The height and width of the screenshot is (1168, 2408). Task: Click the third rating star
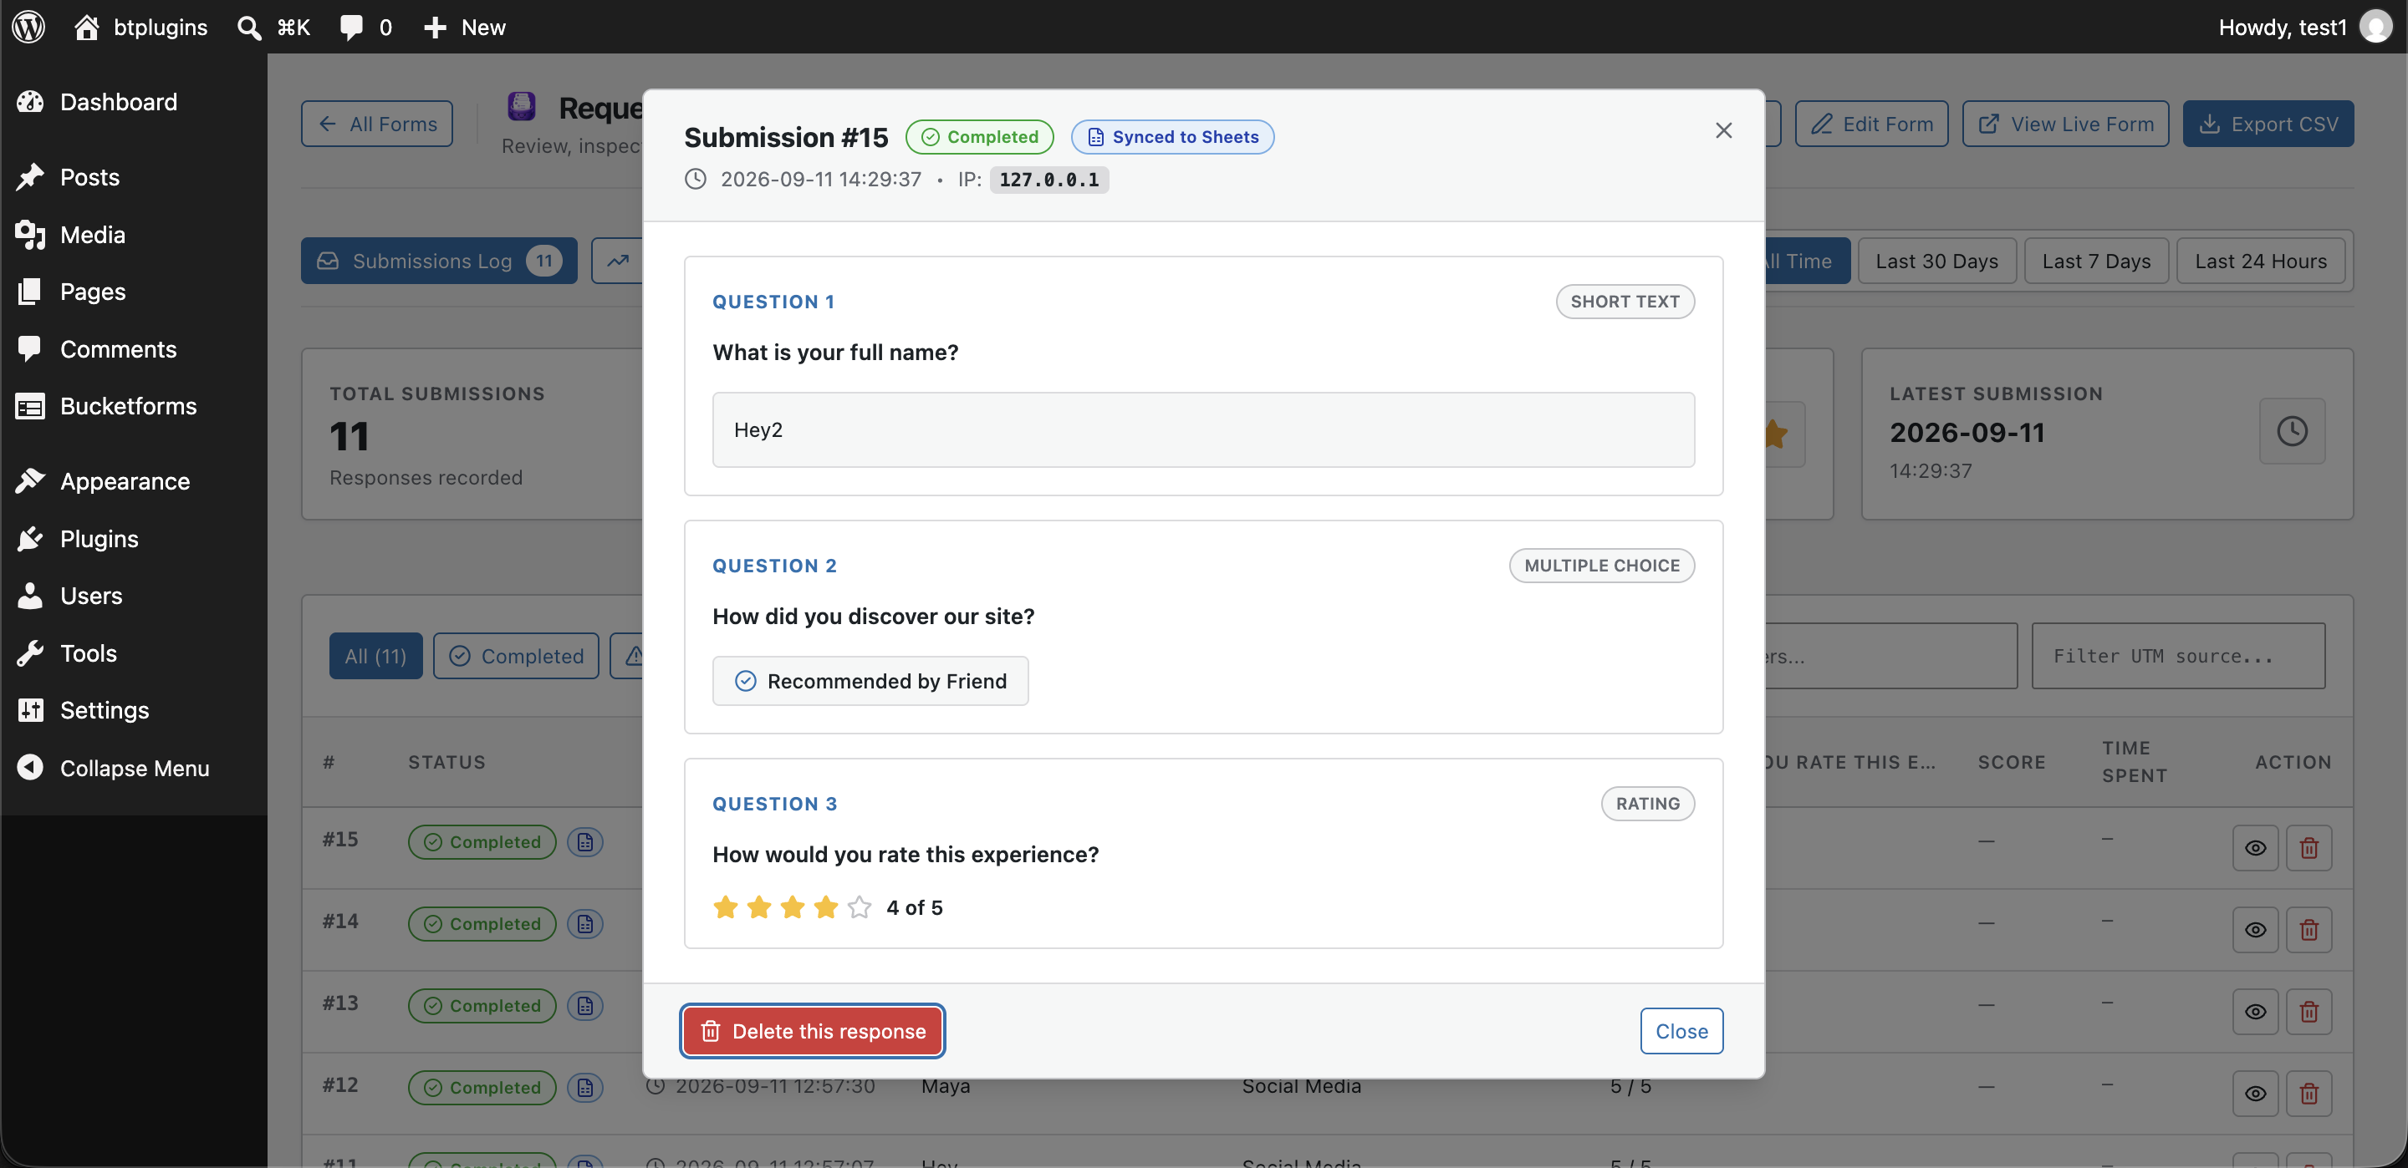point(793,907)
